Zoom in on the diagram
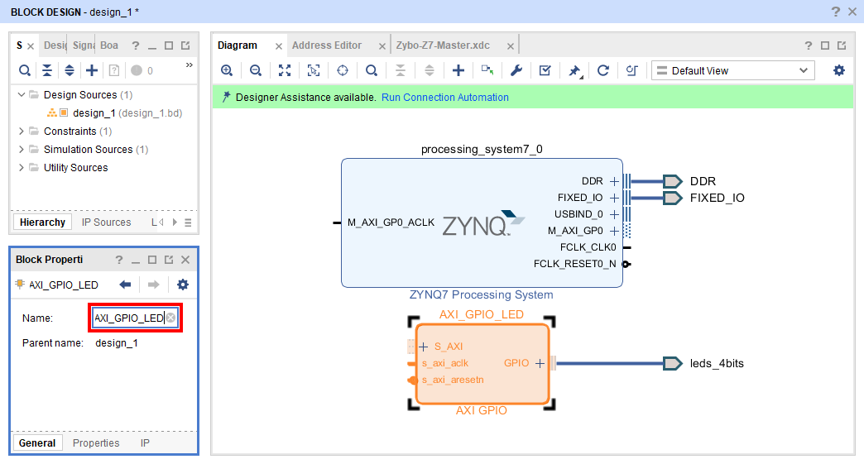The image size is (864, 464). [x=227, y=70]
